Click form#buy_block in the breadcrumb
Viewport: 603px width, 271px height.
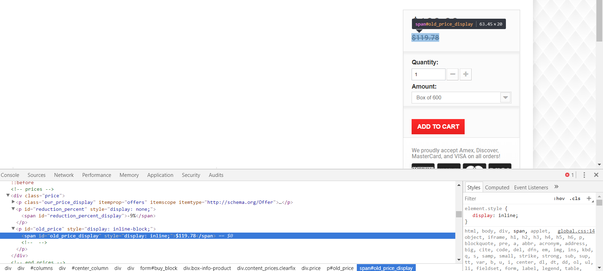coord(158,268)
